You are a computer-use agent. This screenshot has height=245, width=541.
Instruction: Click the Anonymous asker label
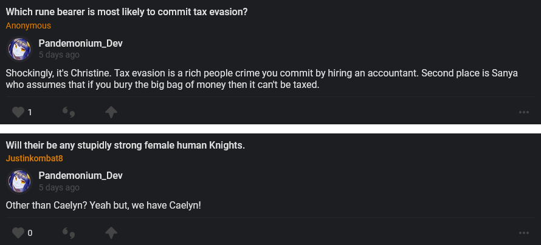tap(29, 26)
